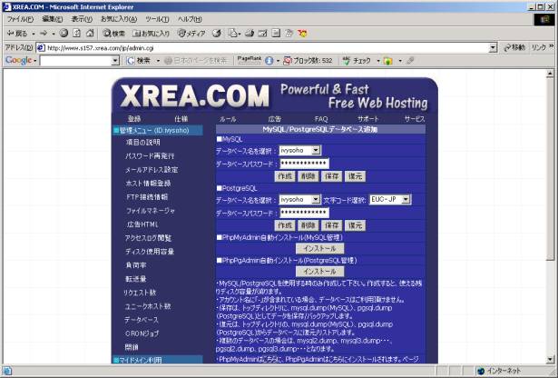
Task: Open the Search (検索) toolbar button
Action: [x=113, y=33]
